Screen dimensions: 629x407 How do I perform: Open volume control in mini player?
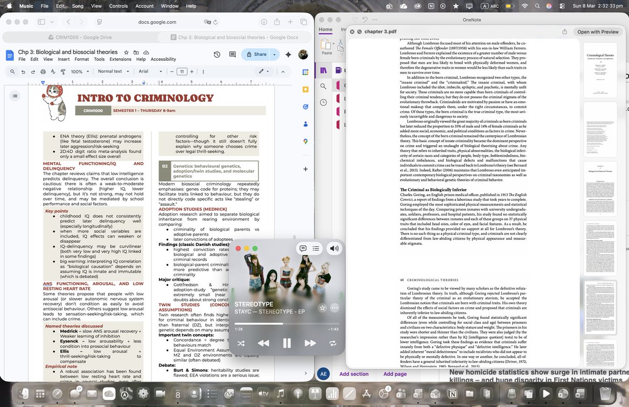point(334,249)
